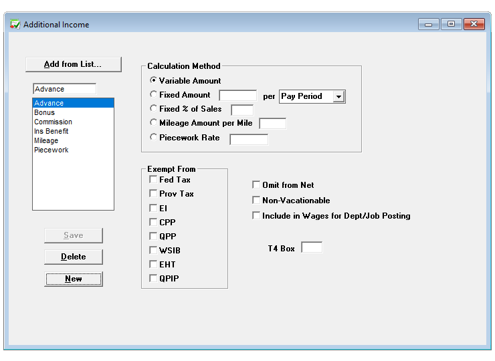Choose the Fixed Amount calculation method
The width and height of the screenshot is (495, 361).
154,95
